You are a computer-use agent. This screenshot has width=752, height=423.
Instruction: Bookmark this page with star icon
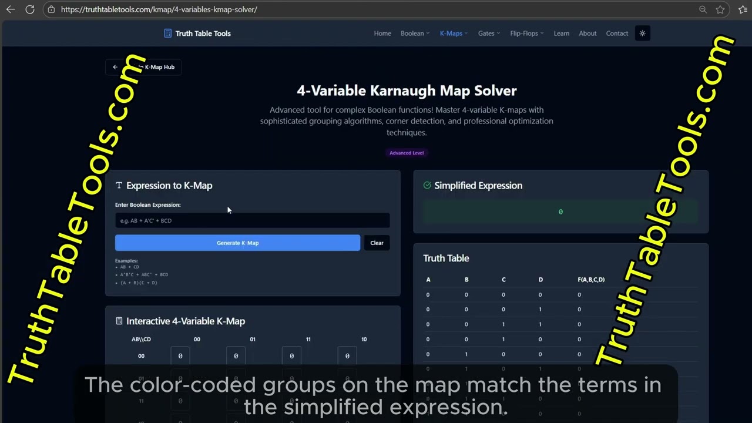coord(720,9)
